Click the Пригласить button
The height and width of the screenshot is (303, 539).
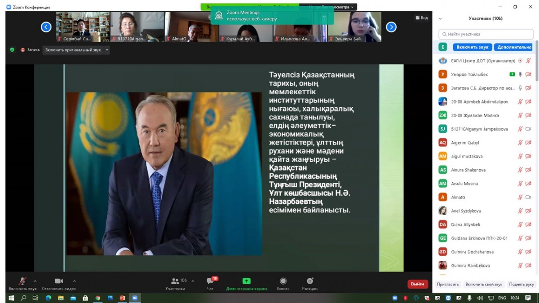click(x=448, y=284)
